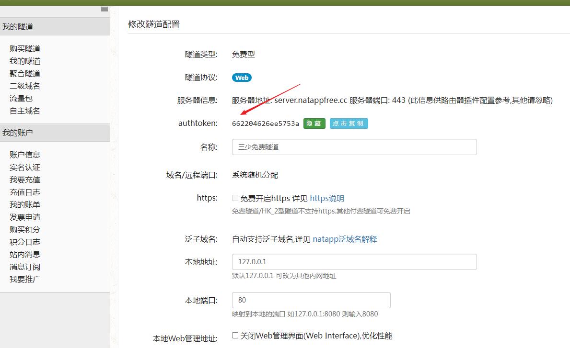Open 自主域名 settings

24,111
